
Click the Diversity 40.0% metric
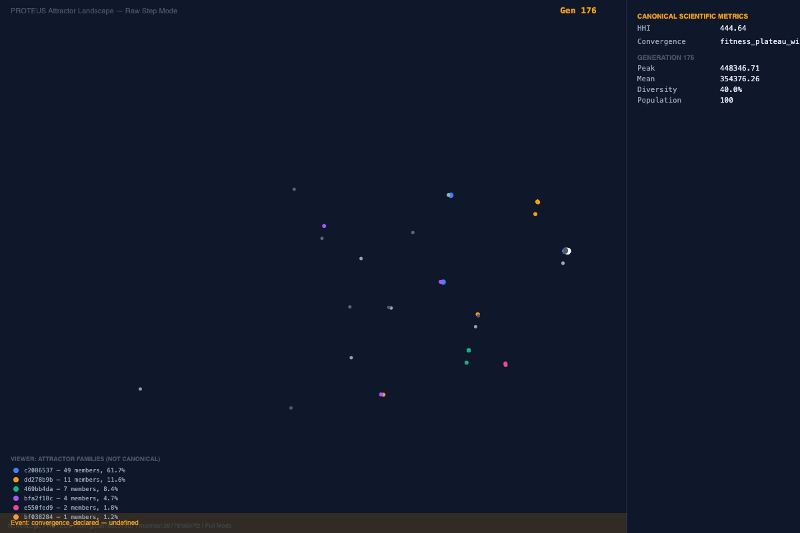(731, 89)
